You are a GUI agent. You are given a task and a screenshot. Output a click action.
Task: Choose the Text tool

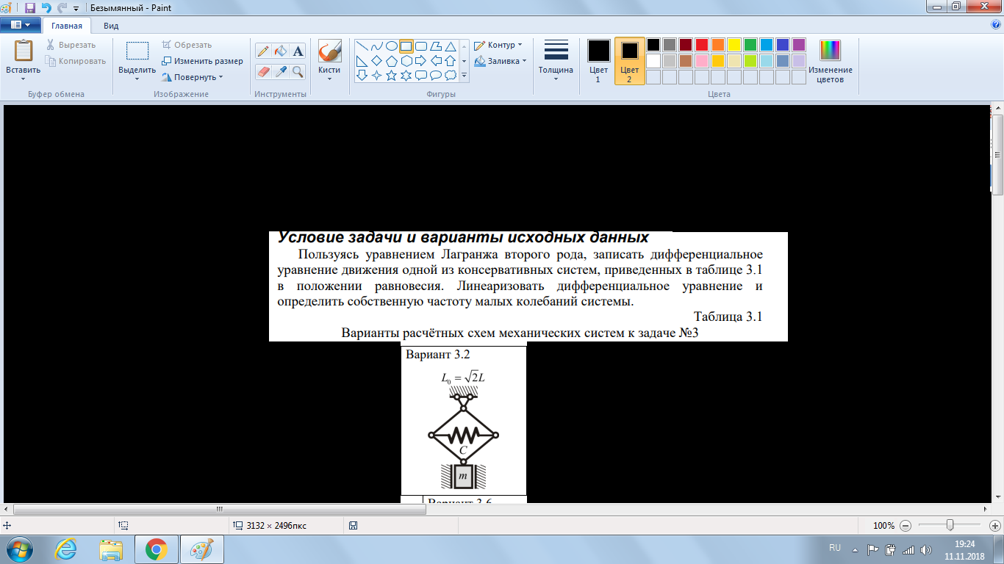pyautogui.click(x=298, y=51)
